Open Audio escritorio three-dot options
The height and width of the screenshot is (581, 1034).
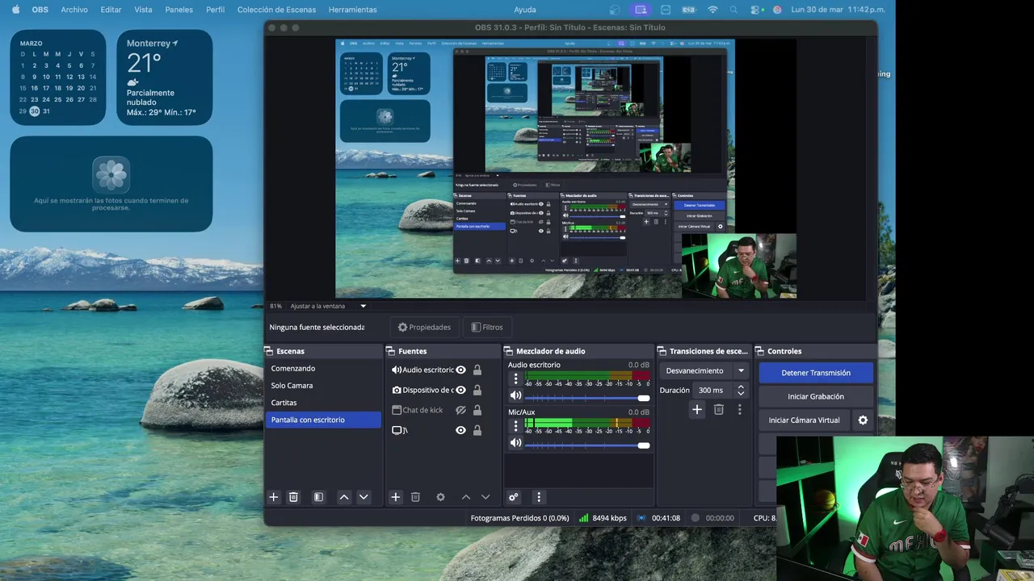point(516,378)
